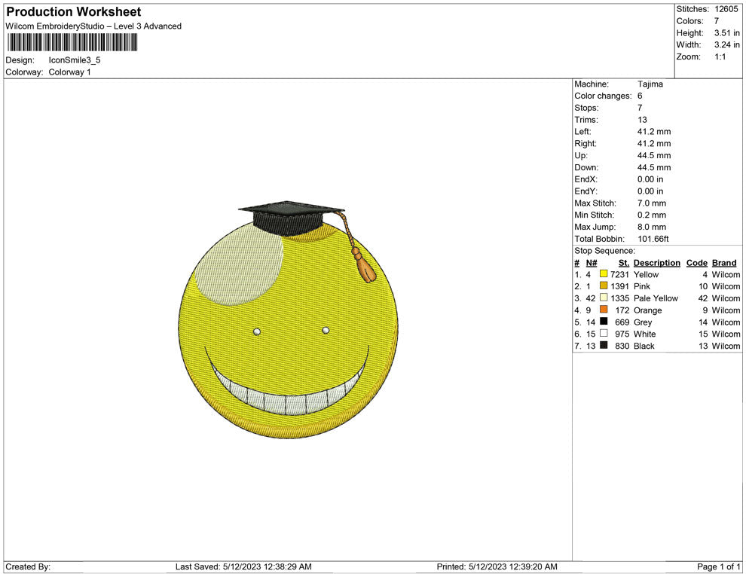Click the Orange thread color swatch
The width and height of the screenshot is (746, 574).
click(604, 309)
